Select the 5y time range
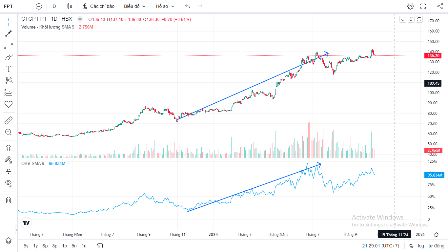 click(26, 246)
